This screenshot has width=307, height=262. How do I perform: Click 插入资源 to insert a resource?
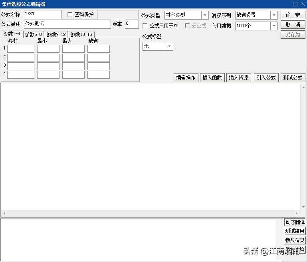[x=239, y=78]
